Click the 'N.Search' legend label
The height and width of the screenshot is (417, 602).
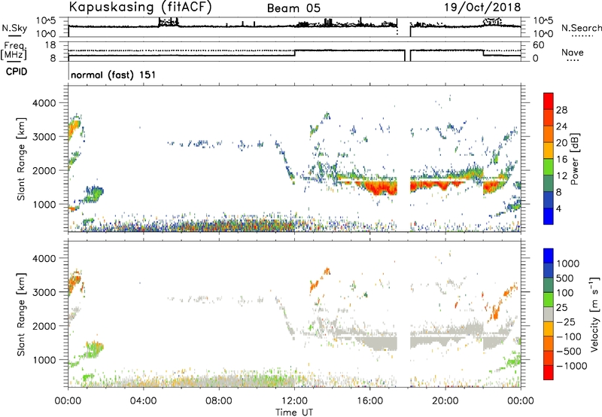[581, 28]
